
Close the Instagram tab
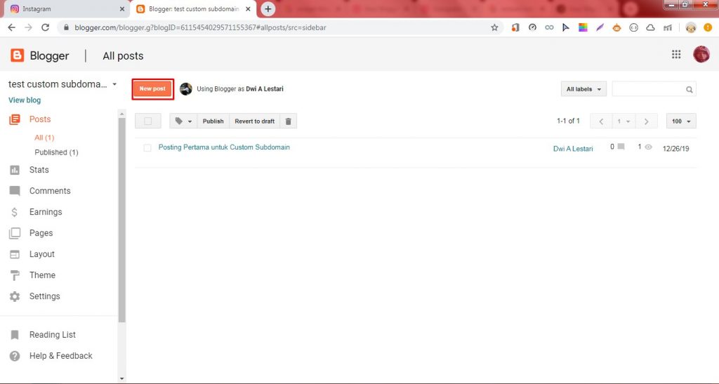tap(122, 9)
